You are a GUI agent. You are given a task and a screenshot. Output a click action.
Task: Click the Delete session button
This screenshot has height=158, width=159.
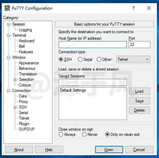139,110
